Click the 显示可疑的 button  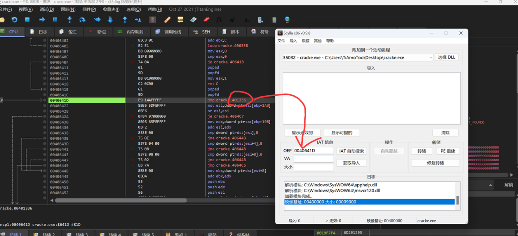coord(342,133)
